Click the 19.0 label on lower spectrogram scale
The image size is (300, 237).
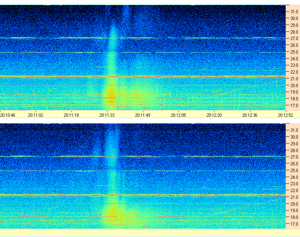tap(294, 211)
